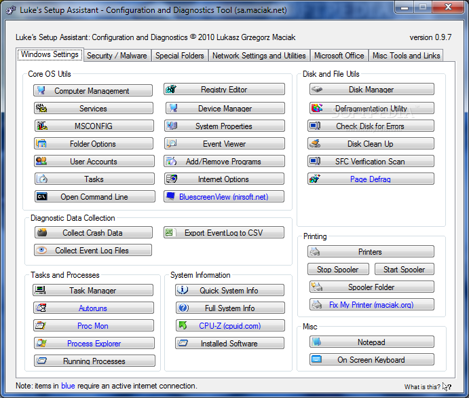Click the CPU-Z green icon
Screen dimensions: 469x398
click(183, 325)
